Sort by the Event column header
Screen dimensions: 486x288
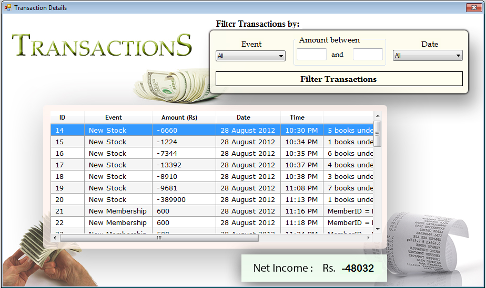(113, 118)
